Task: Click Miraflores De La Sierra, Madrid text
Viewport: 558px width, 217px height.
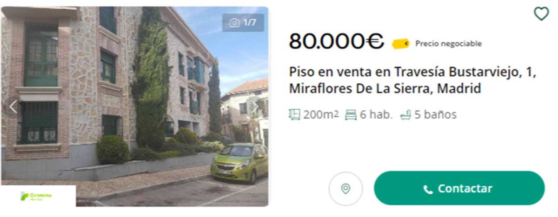Action: 385,88
